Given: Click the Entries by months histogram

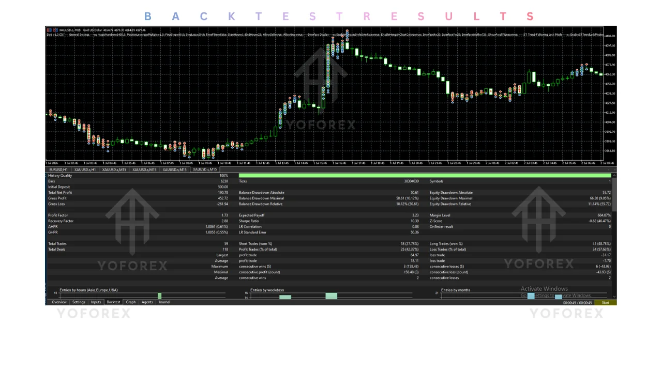Looking at the screenshot, I should pos(521,295).
